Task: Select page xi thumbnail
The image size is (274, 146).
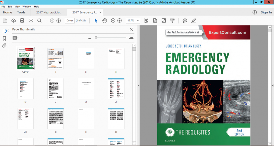Action: tap(116, 119)
